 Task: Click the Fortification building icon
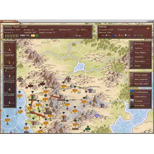click(132, 92)
